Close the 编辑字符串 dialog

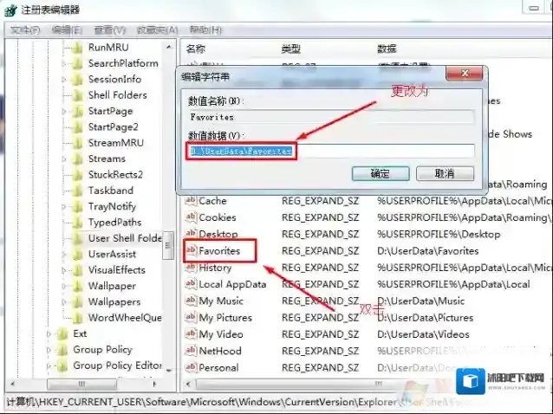[x=465, y=74]
